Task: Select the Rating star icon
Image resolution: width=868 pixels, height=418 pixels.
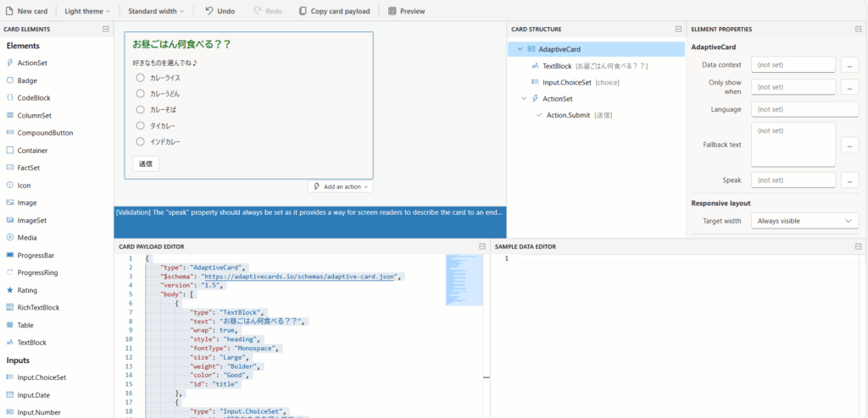Action: point(10,290)
